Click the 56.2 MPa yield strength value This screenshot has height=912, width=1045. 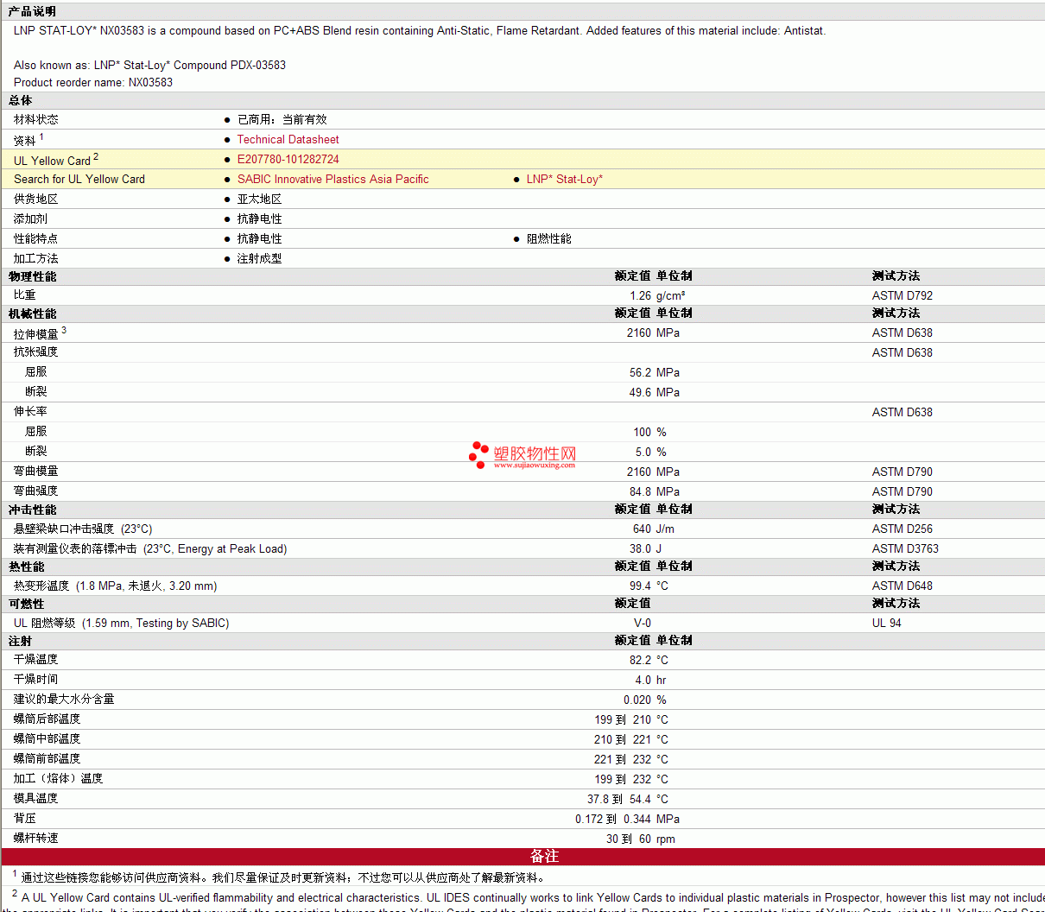654,372
